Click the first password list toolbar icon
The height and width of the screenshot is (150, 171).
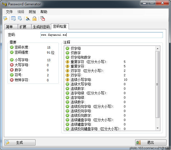point(13,19)
